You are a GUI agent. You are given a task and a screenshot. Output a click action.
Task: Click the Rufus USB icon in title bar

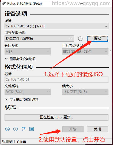(4, 3)
